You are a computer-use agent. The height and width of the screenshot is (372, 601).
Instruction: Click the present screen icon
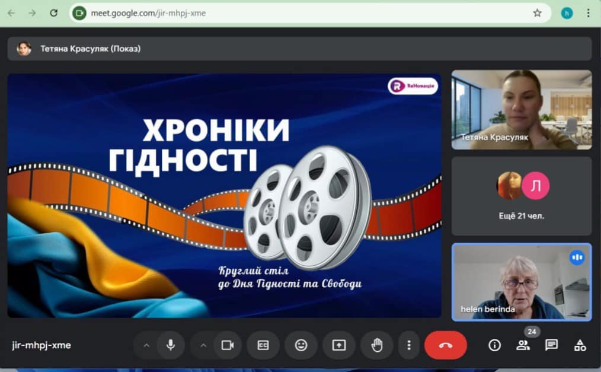click(338, 345)
